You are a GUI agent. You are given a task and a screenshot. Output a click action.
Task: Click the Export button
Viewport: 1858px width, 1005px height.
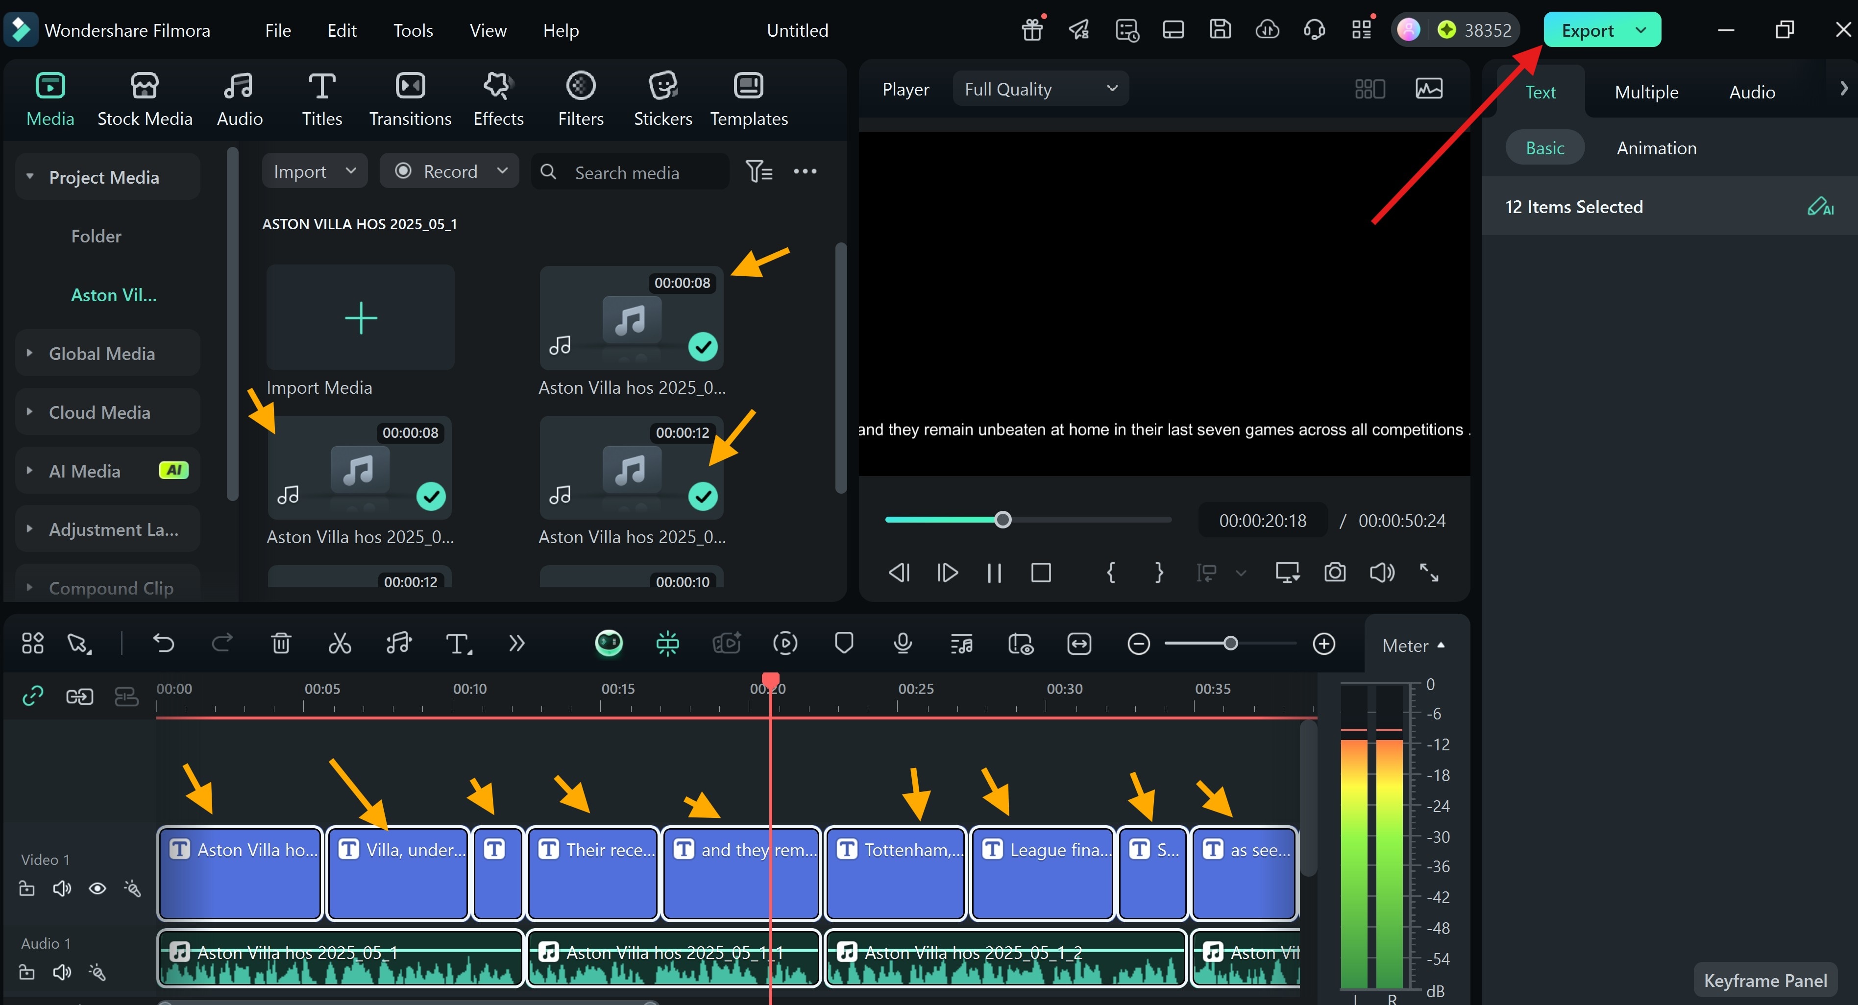point(1587,30)
